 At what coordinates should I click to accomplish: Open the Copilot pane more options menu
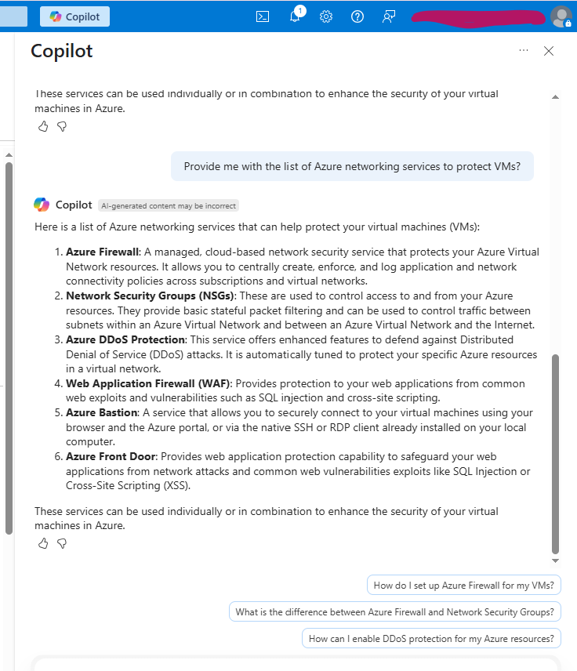[524, 51]
